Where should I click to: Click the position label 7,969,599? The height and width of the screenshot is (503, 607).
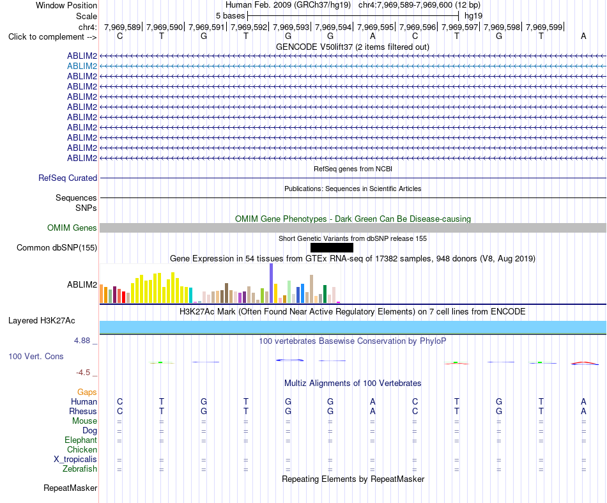tap(544, 27)
